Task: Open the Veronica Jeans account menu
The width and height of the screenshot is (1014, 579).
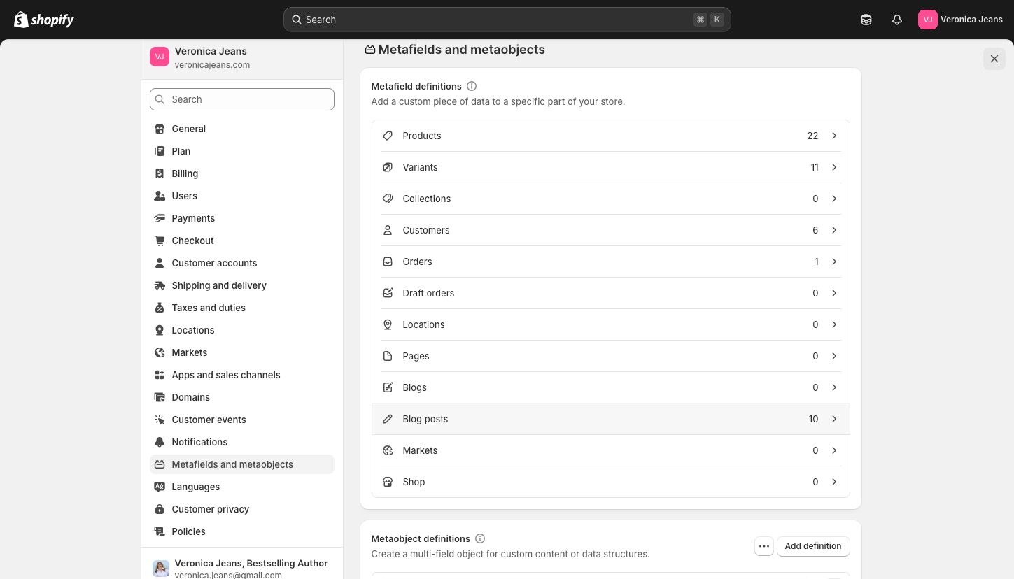Action: click(960, 20)
